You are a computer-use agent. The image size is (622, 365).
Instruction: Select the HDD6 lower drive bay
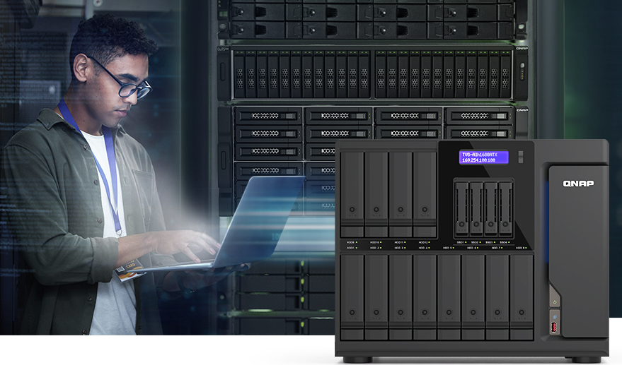click(473, 297)
